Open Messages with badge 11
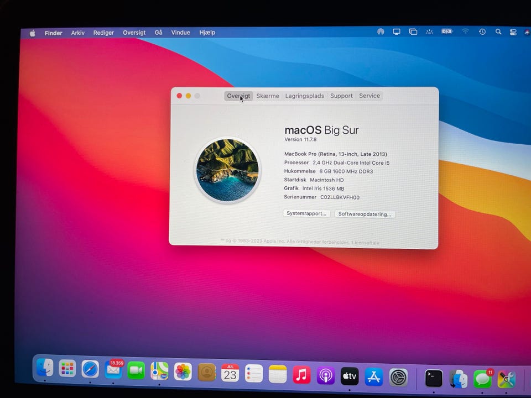 pyautogui.click(x=482, y=379)
